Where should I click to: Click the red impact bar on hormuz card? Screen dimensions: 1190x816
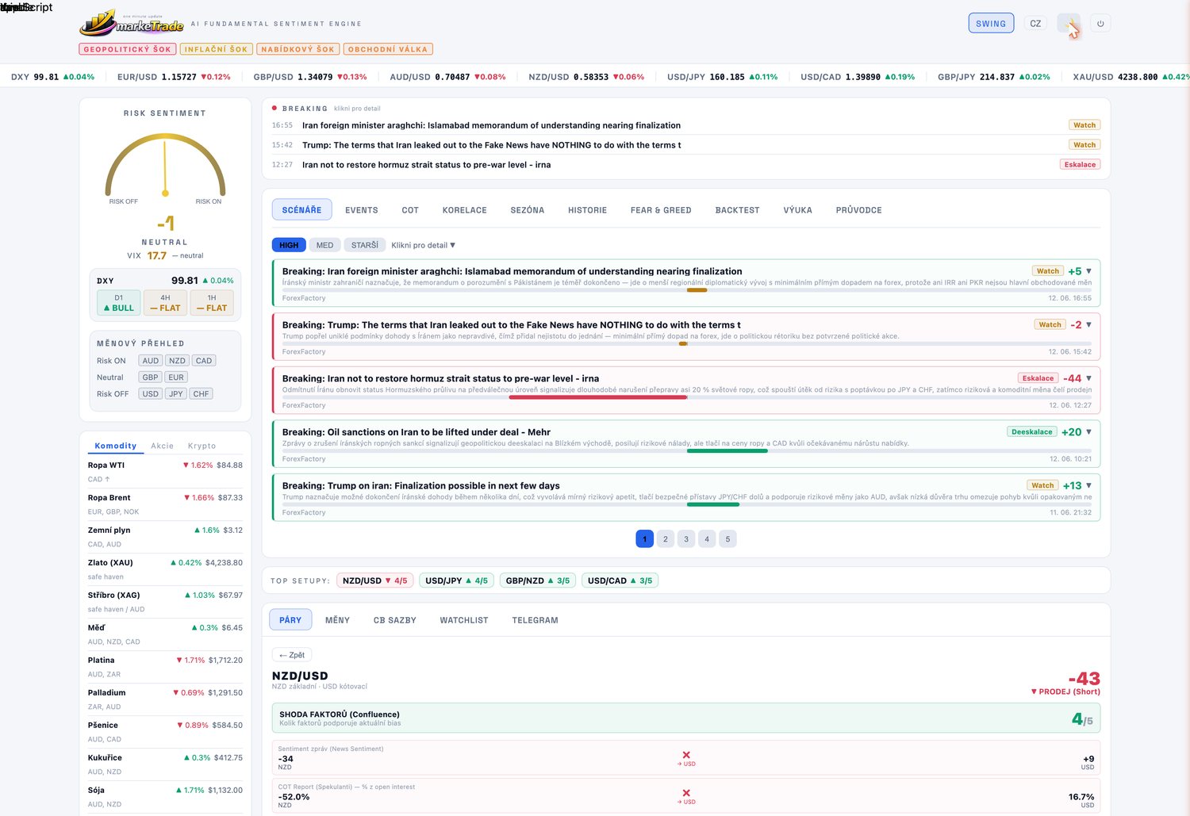pos(597,397)
